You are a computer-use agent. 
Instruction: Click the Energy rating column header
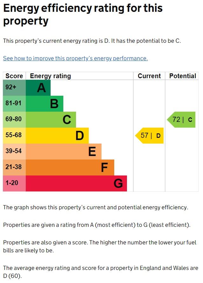click(x=50, y=76)
